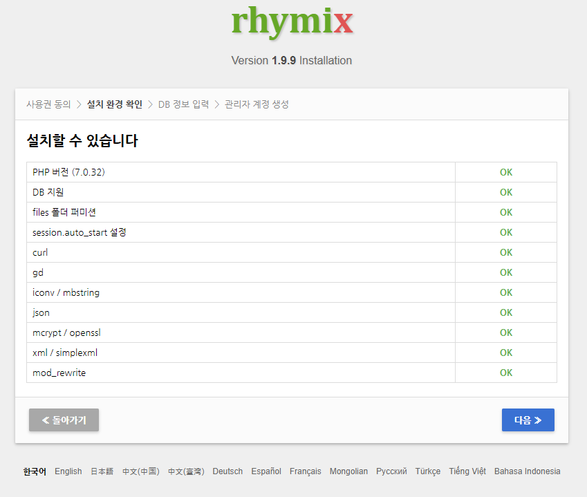Click the xml / simplexml row label

(65, 353)
